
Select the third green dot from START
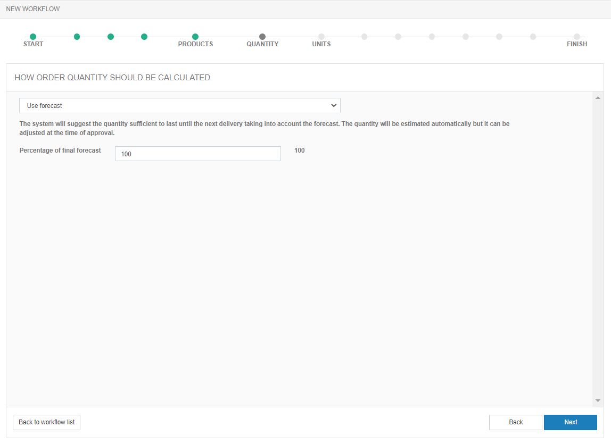tap(111, 37)
